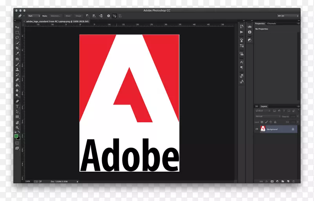
Task: Hide the Background layer with eye icon
Action: (x=257, y=129)
